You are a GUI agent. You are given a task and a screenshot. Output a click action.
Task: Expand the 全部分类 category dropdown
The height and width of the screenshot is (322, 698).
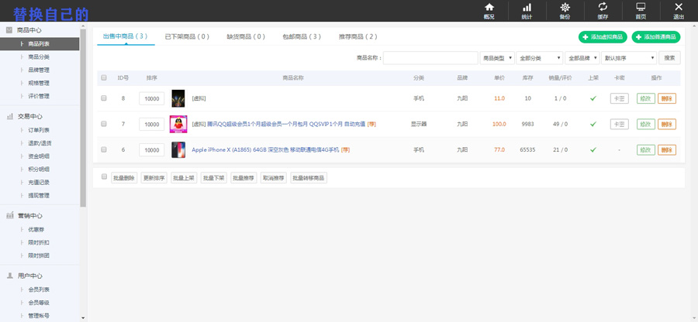coord(540,58)
